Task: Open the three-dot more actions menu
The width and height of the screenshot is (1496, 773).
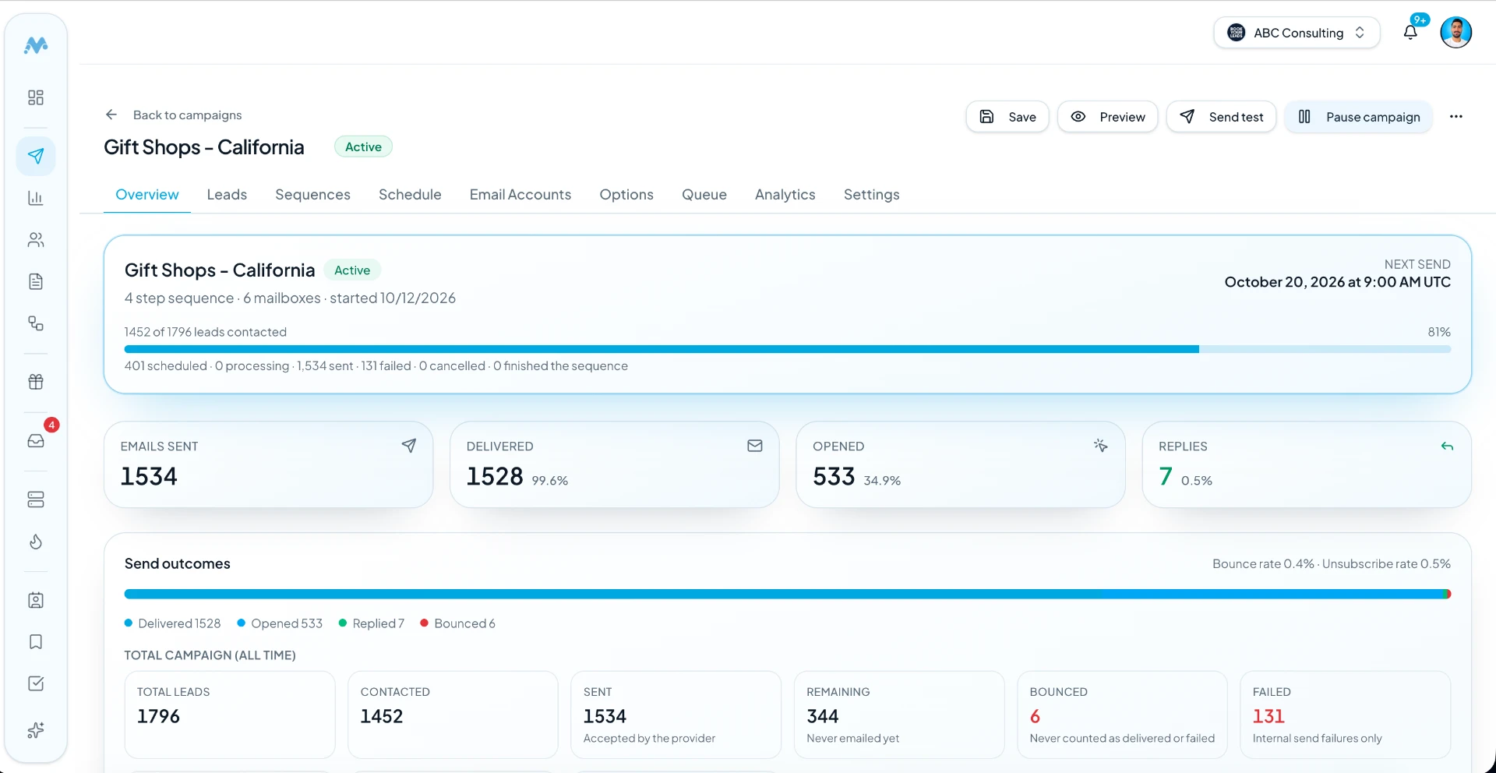Action: click(1456, 117)
